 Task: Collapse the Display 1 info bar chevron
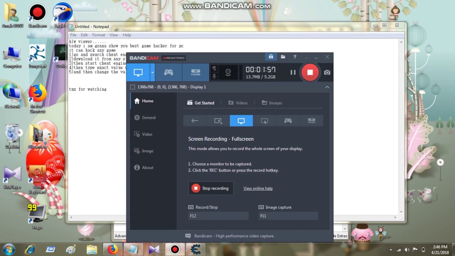(327, 87)
